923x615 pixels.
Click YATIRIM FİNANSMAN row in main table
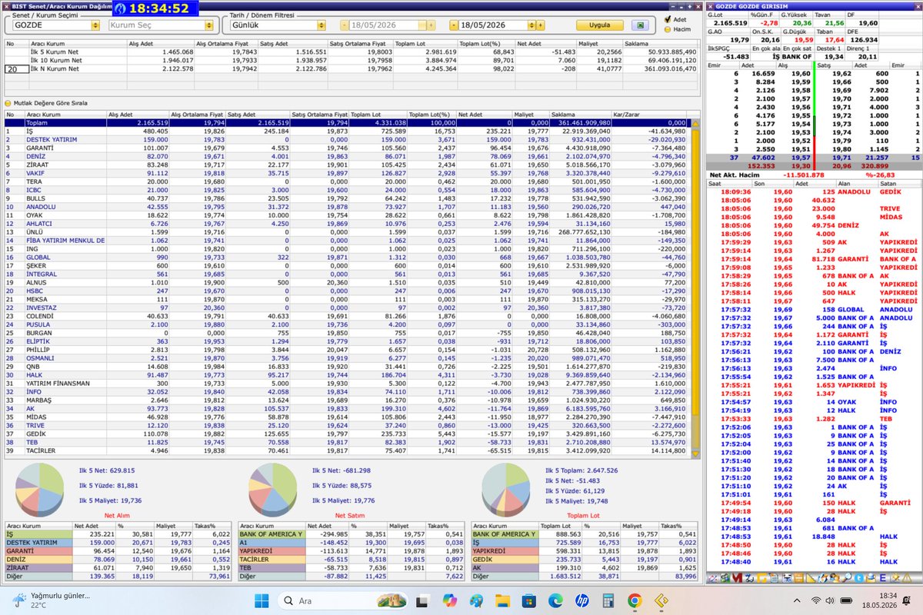click(347, 383)
